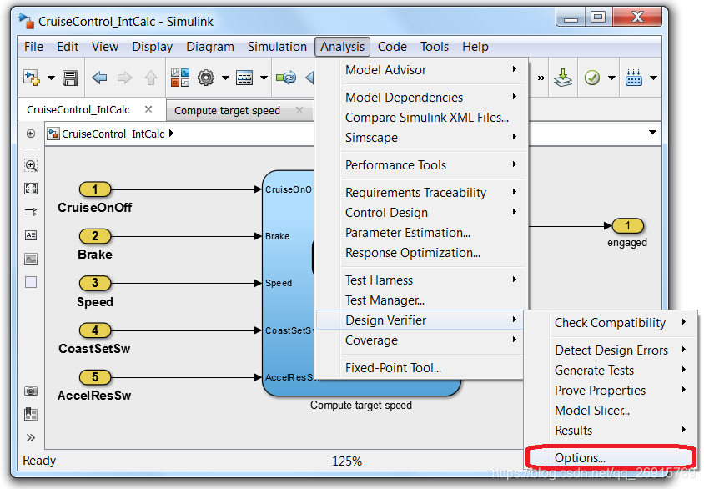Open the Diagram menu
The height and width of the screenshot is (489, 704).
[210, 47]
